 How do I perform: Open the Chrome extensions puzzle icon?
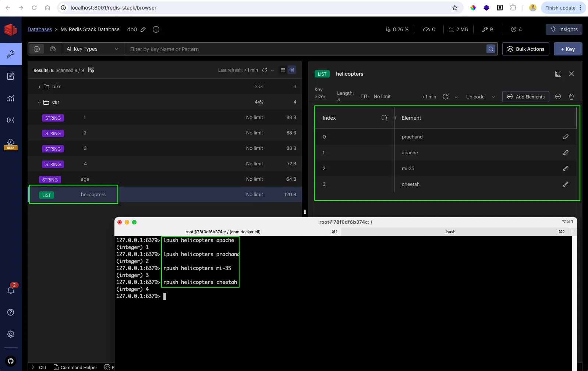coord(513,8)
